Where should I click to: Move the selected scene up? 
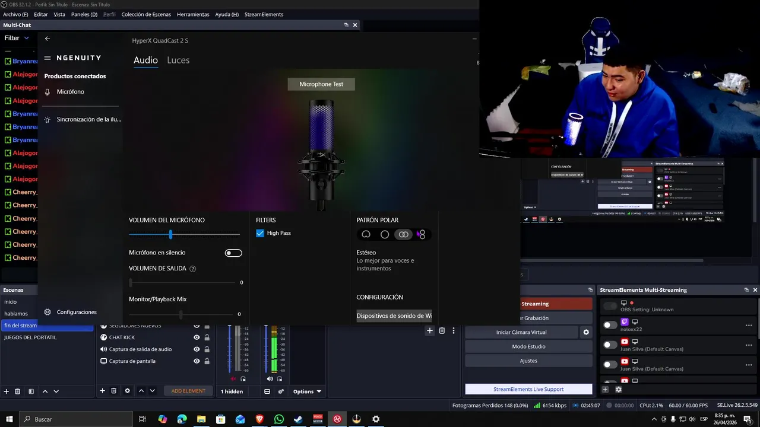pyautogui.click(x=45, y=391)
